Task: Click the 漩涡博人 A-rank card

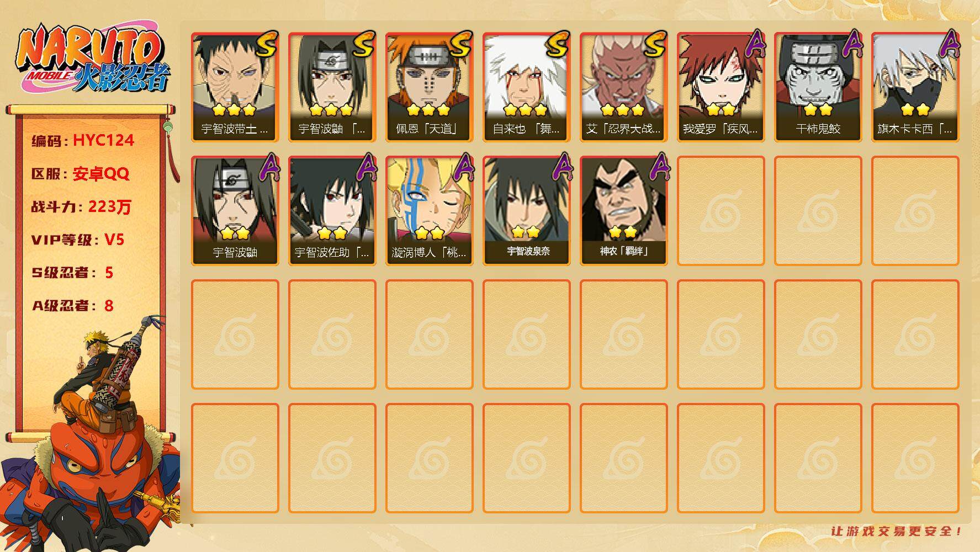Action: pos(429,211)
